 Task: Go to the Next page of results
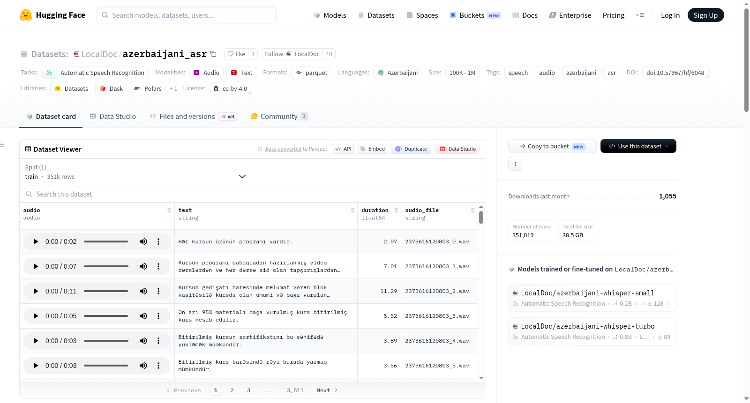click(x=327, y=390)
